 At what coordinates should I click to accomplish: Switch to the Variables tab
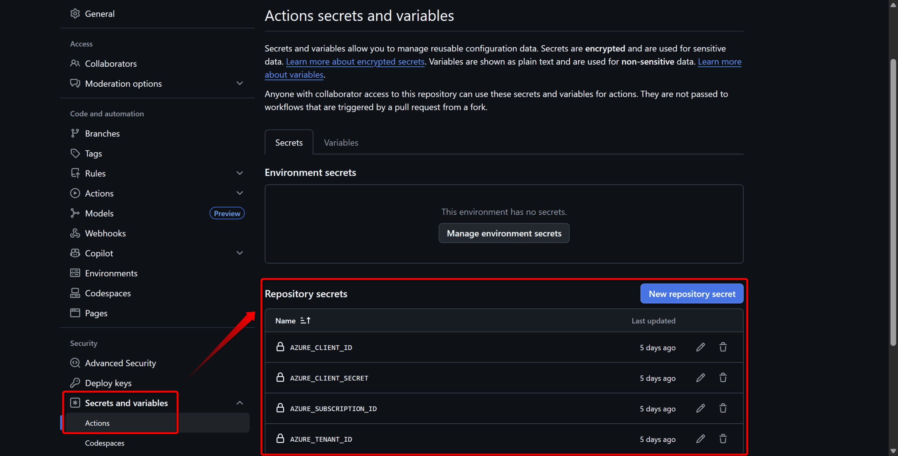(341, 143)
